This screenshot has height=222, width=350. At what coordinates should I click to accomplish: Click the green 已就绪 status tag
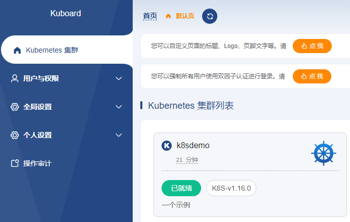click(181, 188)
